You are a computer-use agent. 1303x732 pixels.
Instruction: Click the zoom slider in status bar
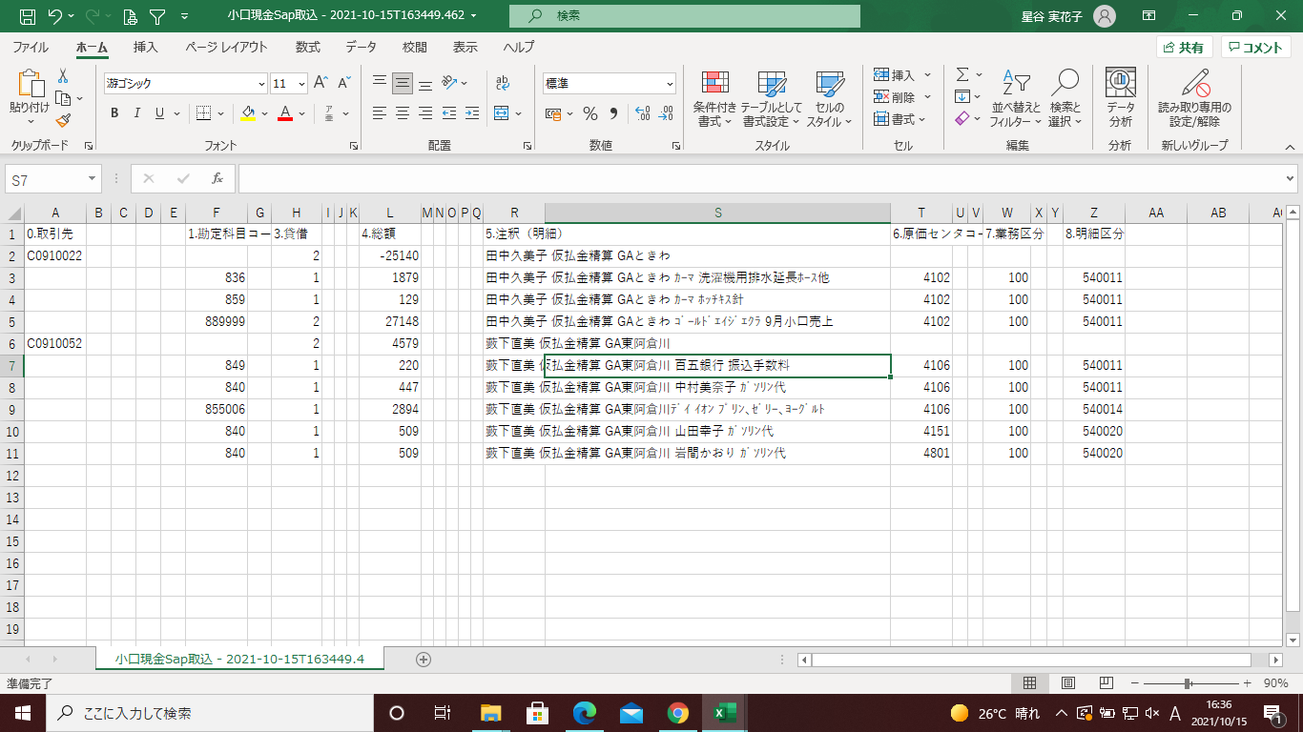coord(1187,683)
